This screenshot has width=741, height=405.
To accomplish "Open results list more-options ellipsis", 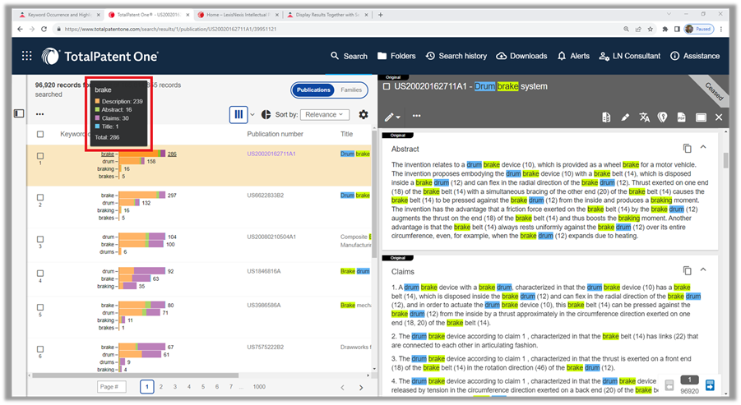I will click(39, 113).
